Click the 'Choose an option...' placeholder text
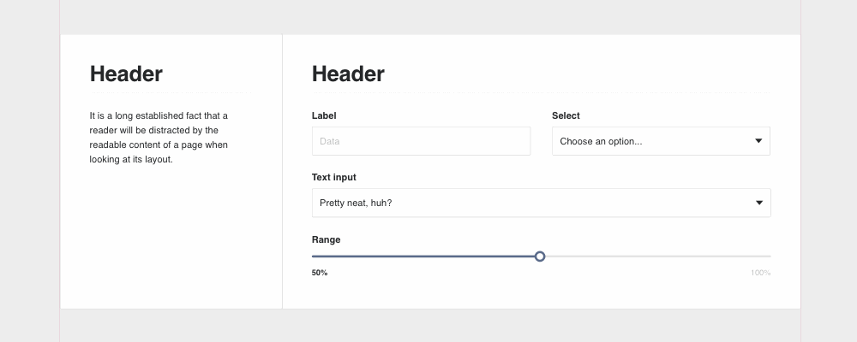This screenshot has height=342, width=857. [x=602, y=141]
